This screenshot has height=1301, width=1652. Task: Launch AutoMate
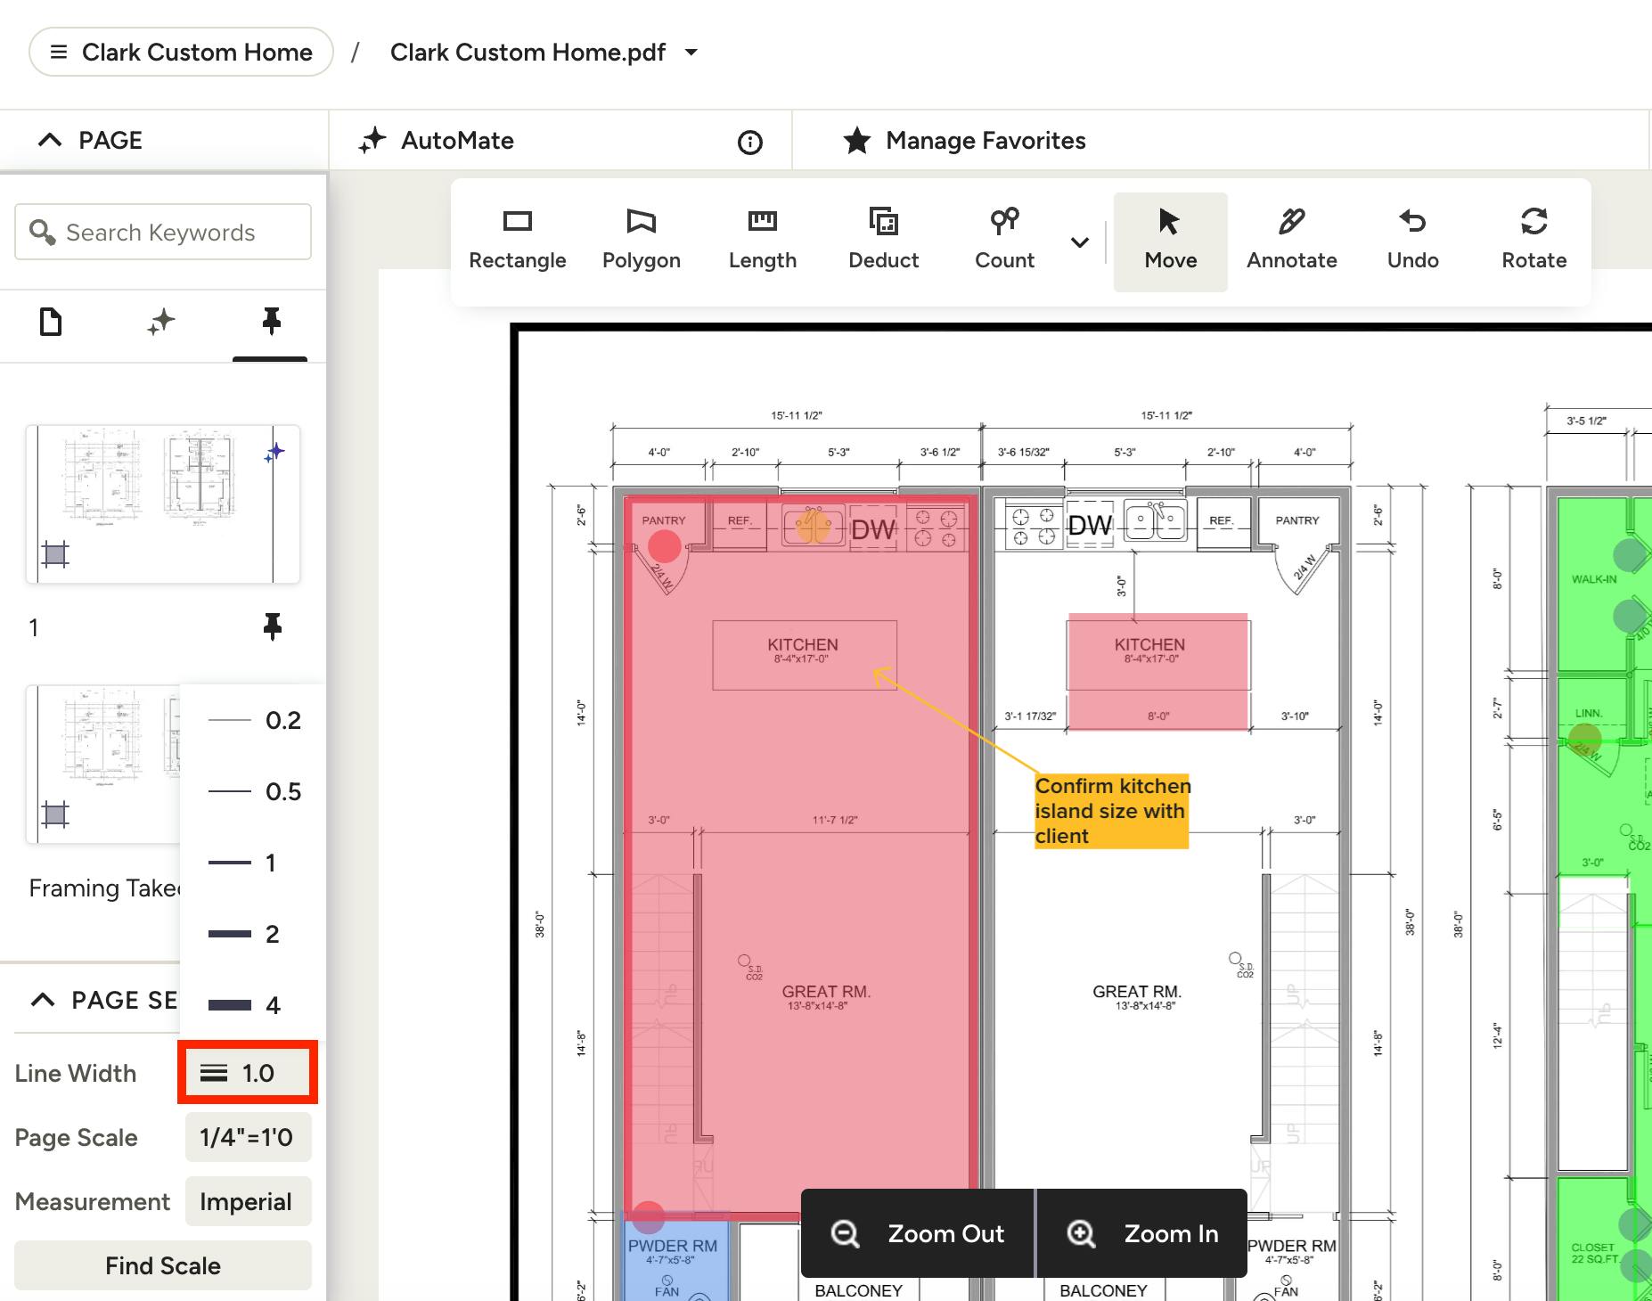(x=437, y=141)
